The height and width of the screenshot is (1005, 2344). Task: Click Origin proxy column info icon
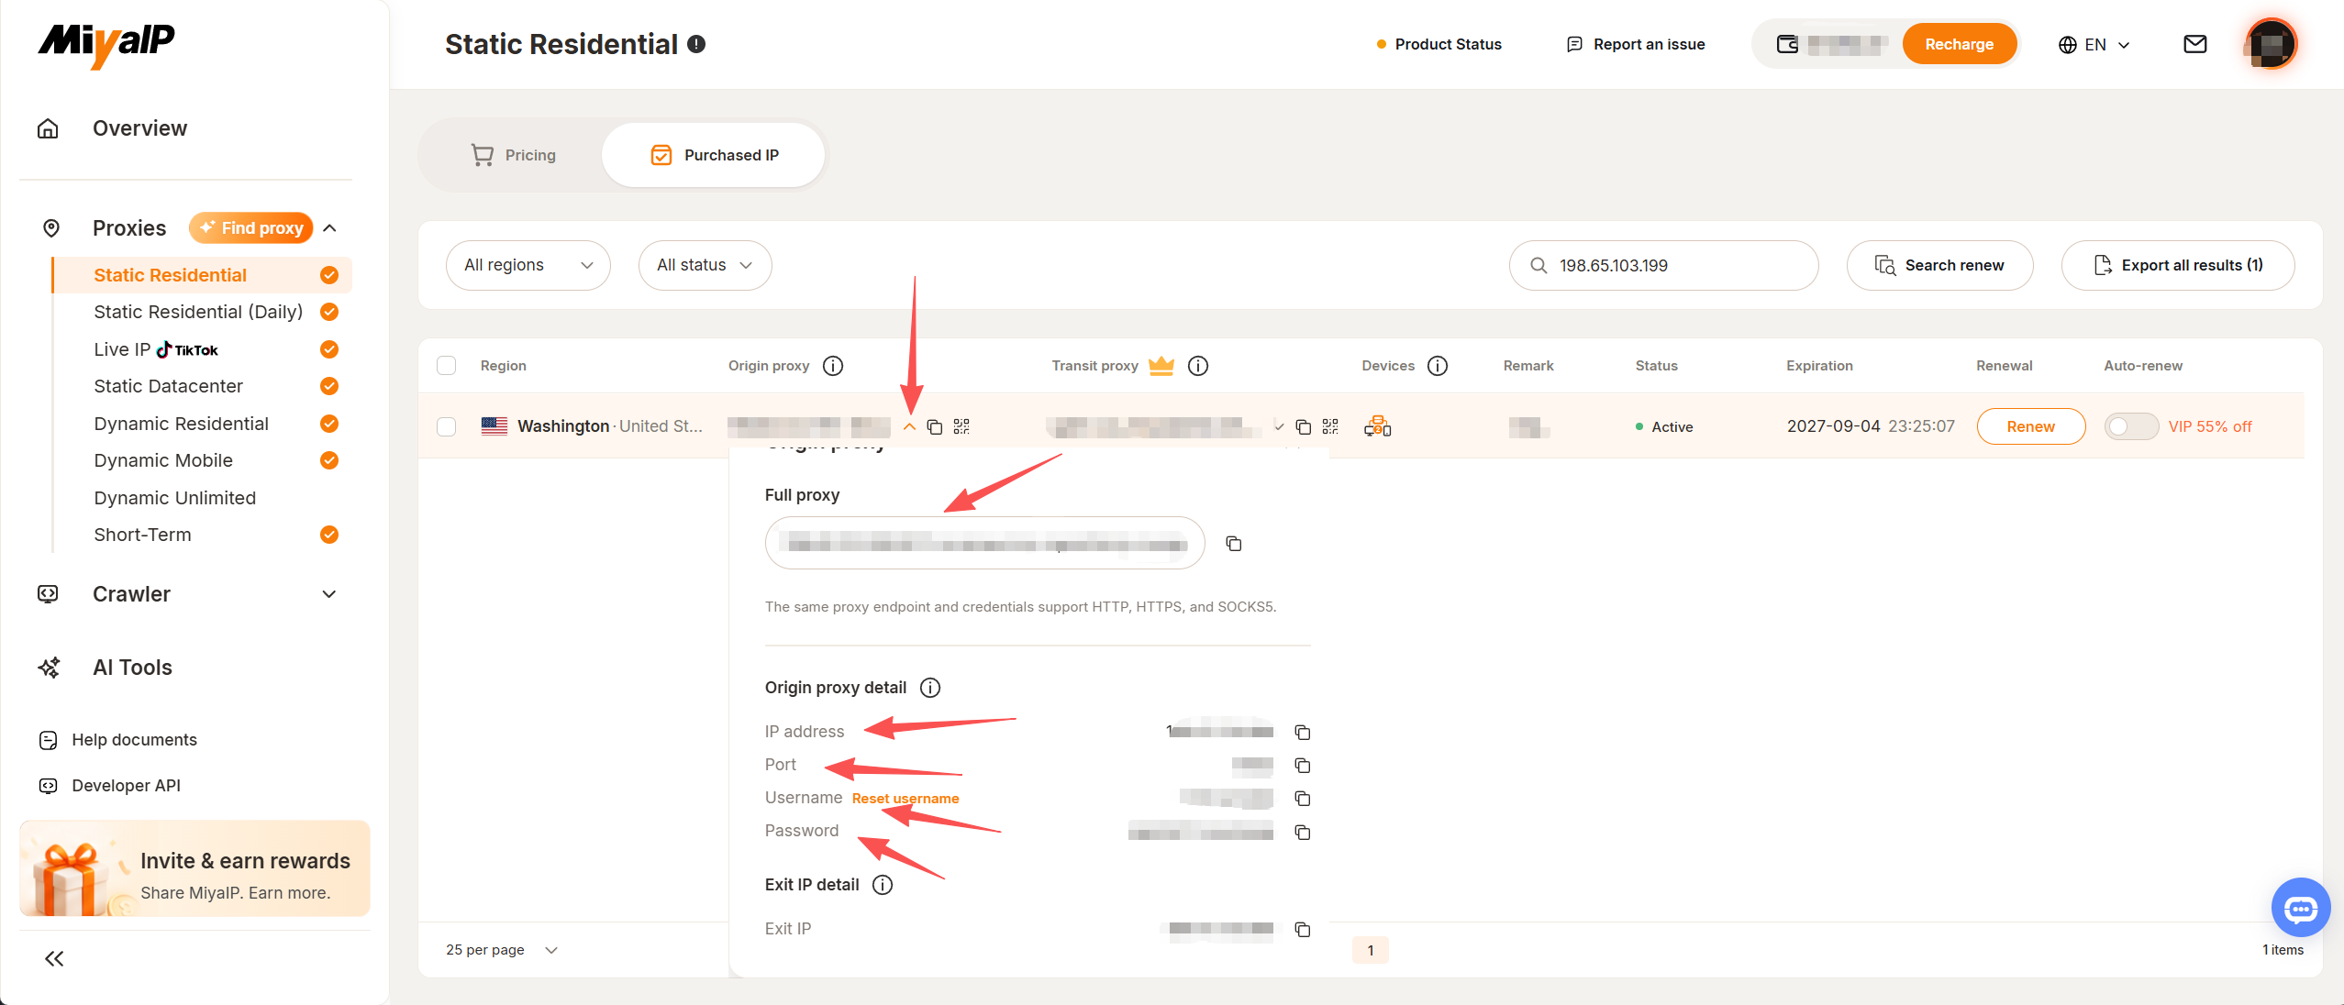833,366
